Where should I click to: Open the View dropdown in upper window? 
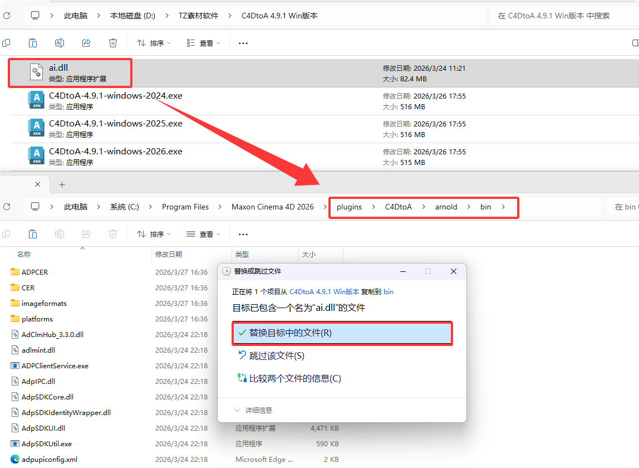[x=203, y=43]
